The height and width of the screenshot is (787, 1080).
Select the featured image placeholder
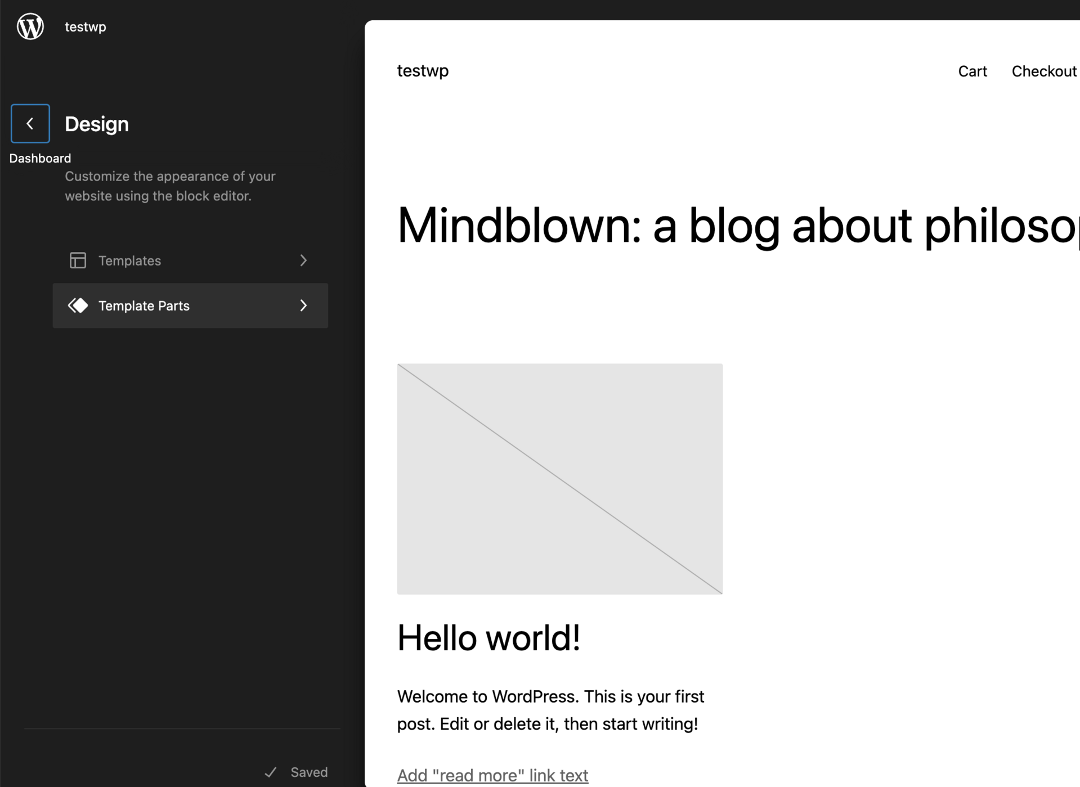[x=559, y=479]
